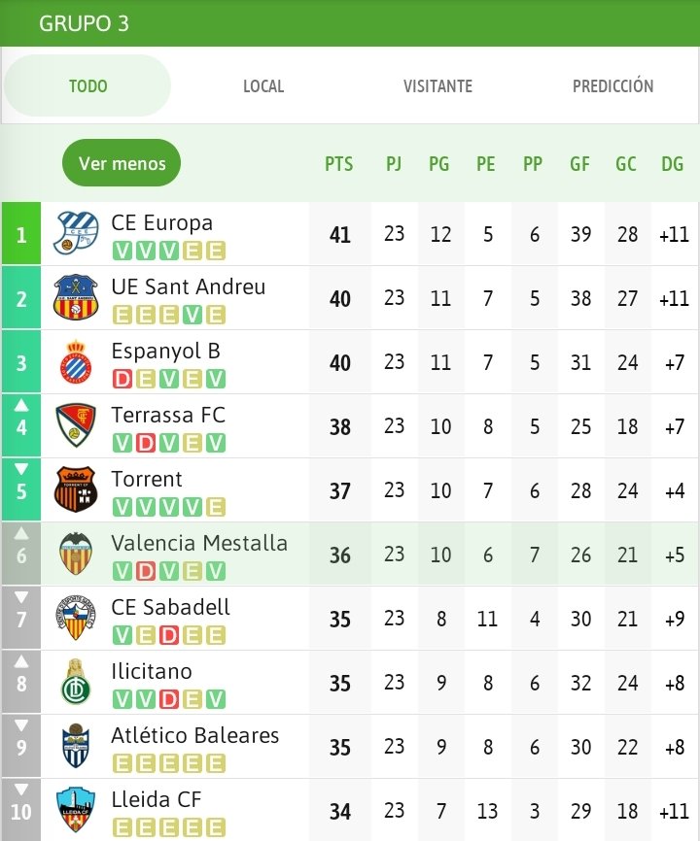Sort by the DG column header

click(x=673, y=163)
